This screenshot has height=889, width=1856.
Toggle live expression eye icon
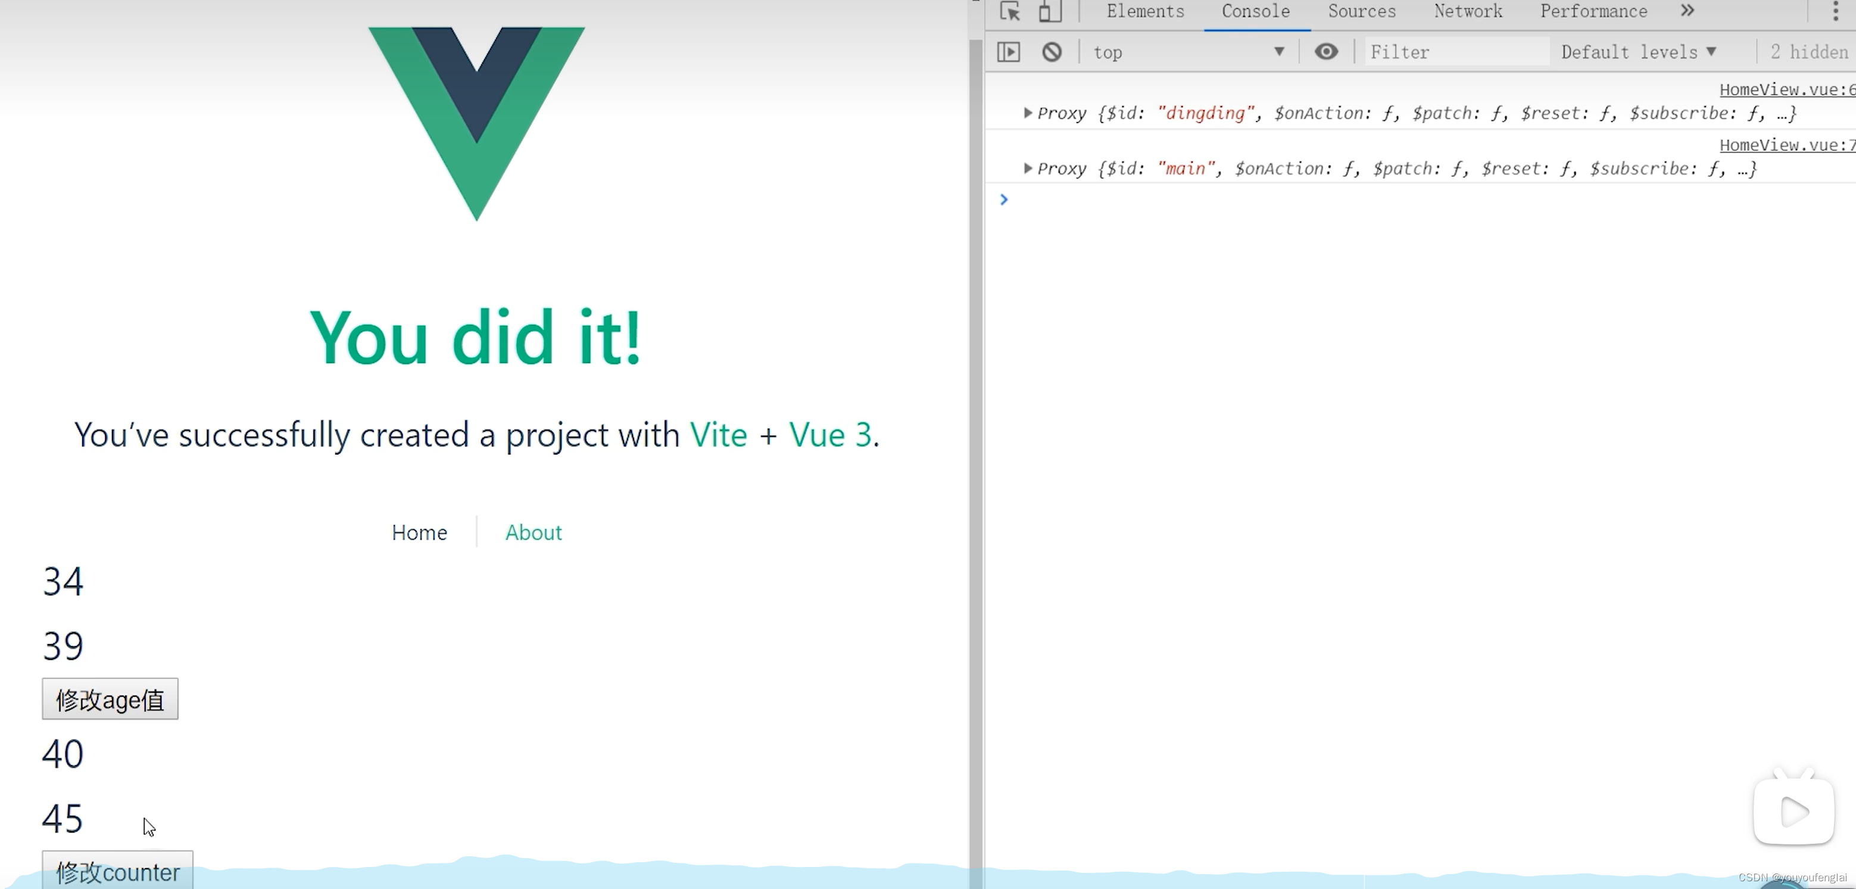pyautogui.click(x=1327, y=52)
